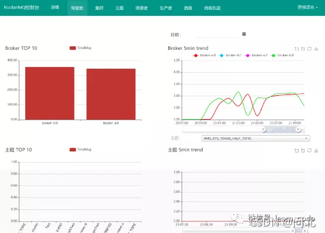Open the 主题 topic dropdown RMQ_SYS_TRANS_HALF_TOPIC
This screenshot has width=325, height=233.
[x=256, y=139]
